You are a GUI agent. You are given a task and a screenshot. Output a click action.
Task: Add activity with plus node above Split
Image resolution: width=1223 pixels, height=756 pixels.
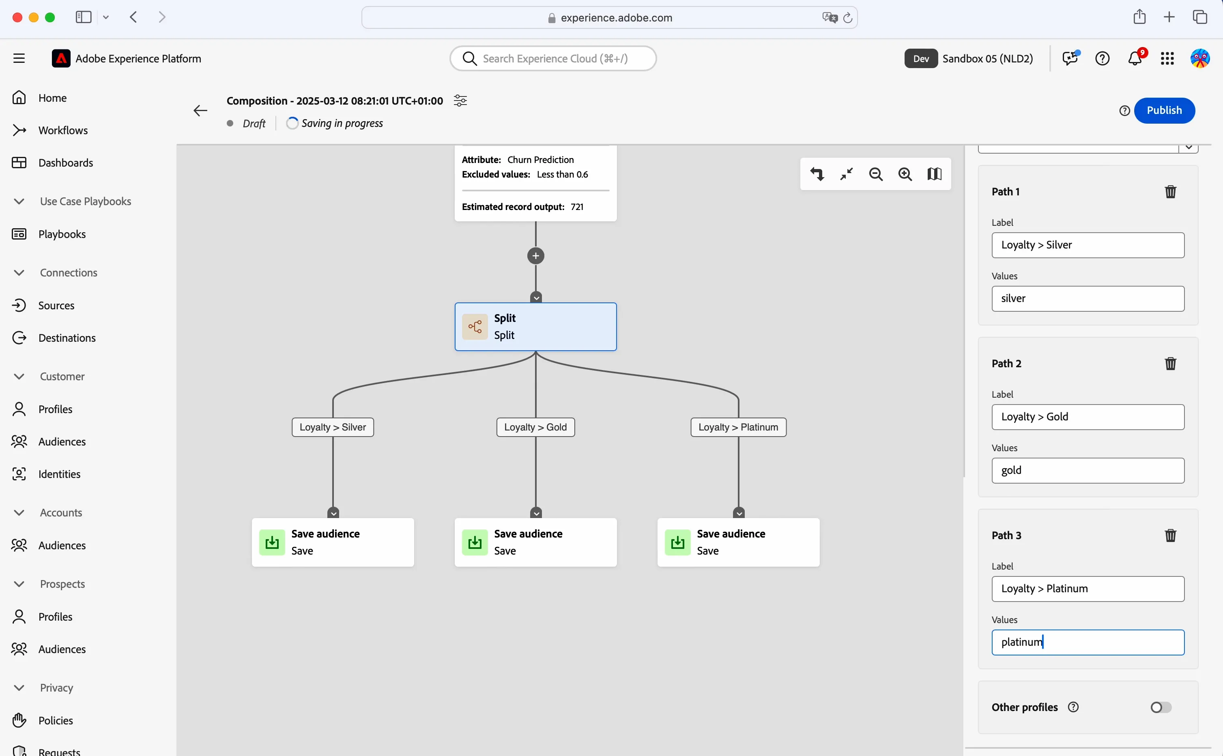click(536, 256)
